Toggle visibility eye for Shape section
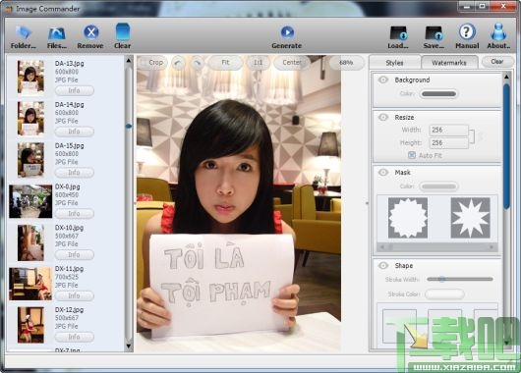 coord(383,265)
